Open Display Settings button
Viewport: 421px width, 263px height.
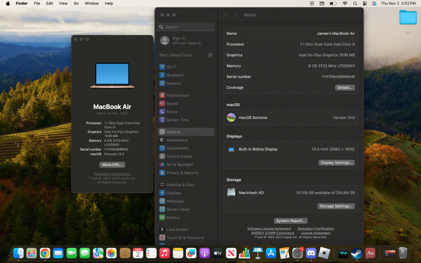336,163
